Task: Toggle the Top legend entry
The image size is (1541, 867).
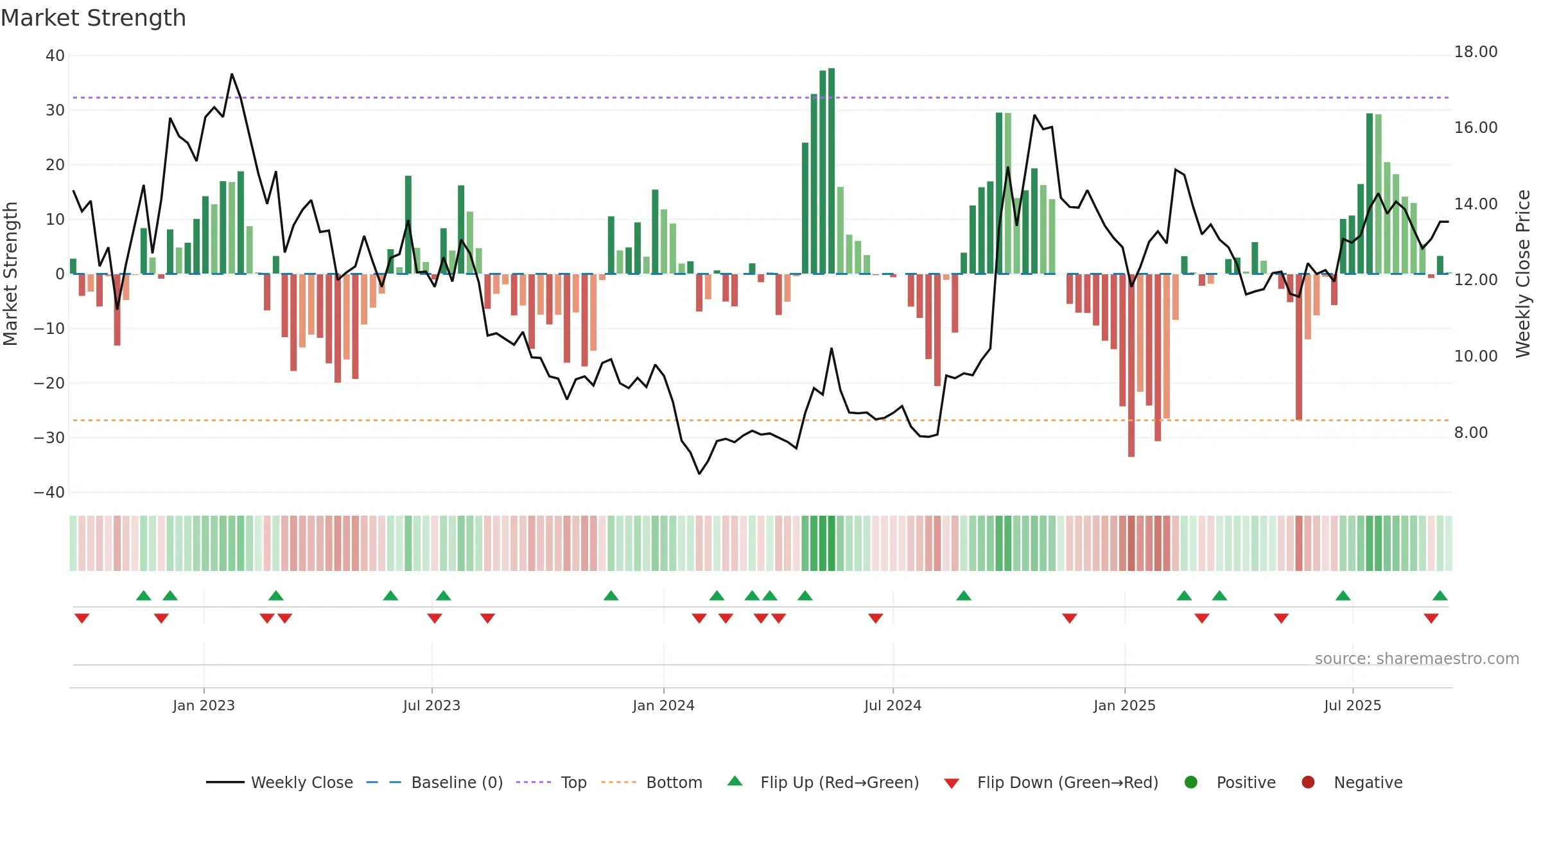Action: (x=552, y=782)
